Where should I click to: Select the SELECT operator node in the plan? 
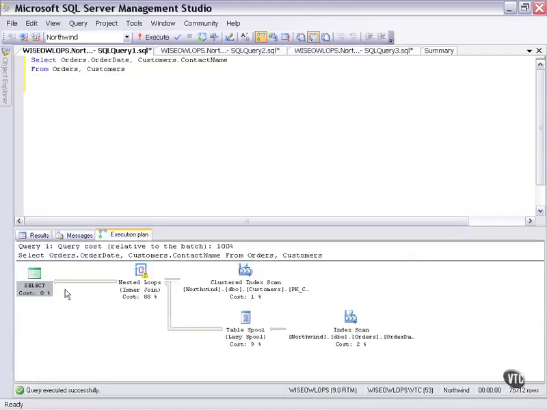(x=35, y=282)
